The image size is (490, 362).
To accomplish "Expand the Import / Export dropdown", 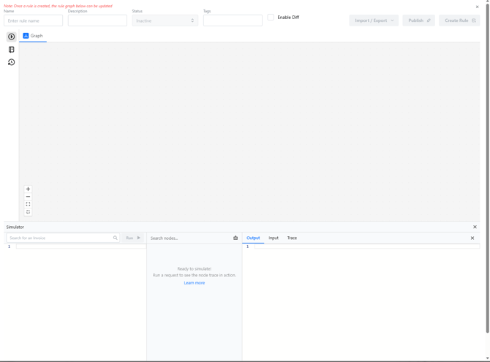I will point(374,20).
